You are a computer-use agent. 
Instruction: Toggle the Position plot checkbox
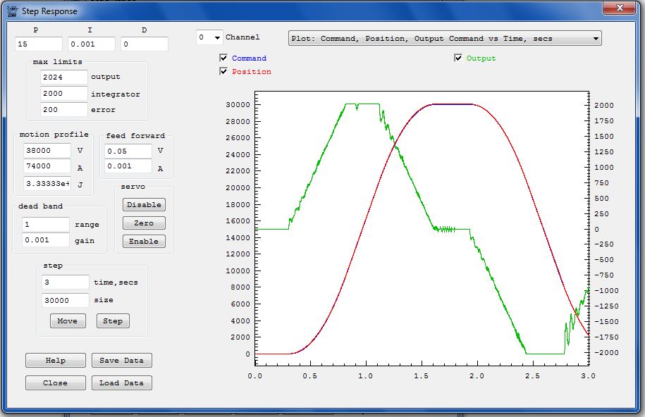click(x=224, y=71)
